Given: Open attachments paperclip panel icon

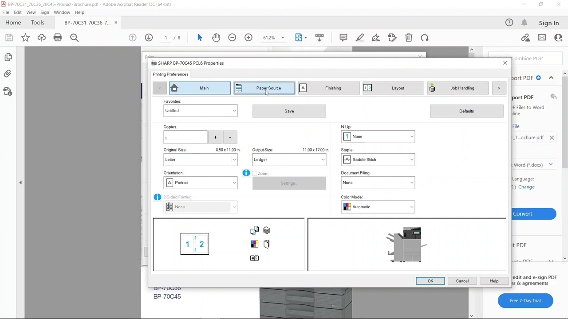Looking at the screenshot, I should (x=8, y=74).
